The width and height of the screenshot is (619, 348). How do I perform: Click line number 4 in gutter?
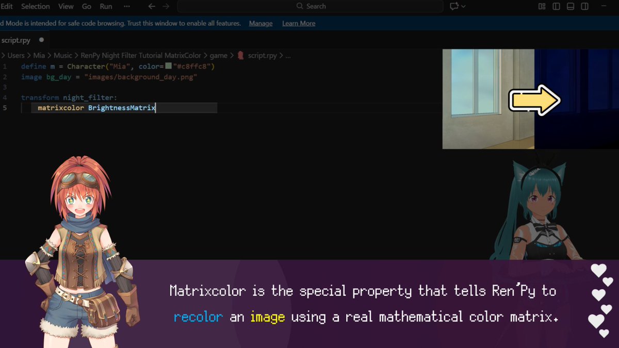pos(4,97)
